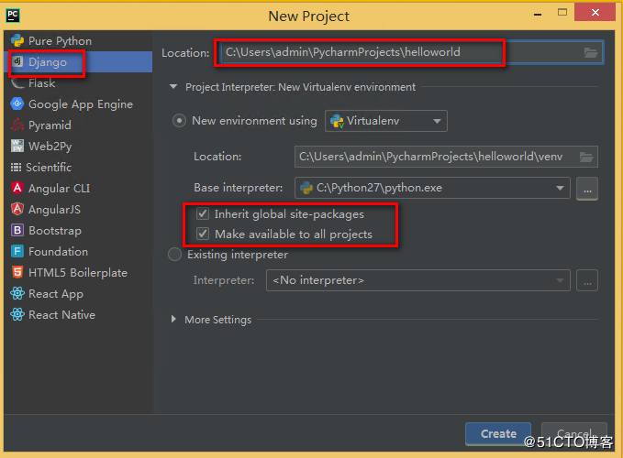Viewport: 623px width, 458px height.
Task: Open the No interpreter dropdown
Action: tap(418, 280)
